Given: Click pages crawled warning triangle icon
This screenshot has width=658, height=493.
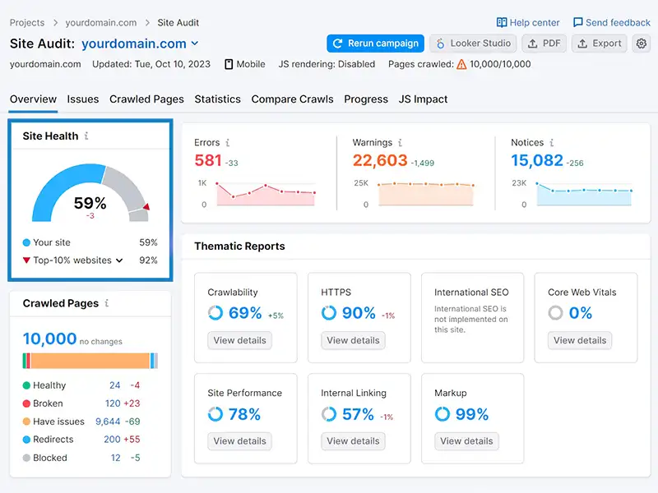Looking at the screenshot, I should 461,64.
